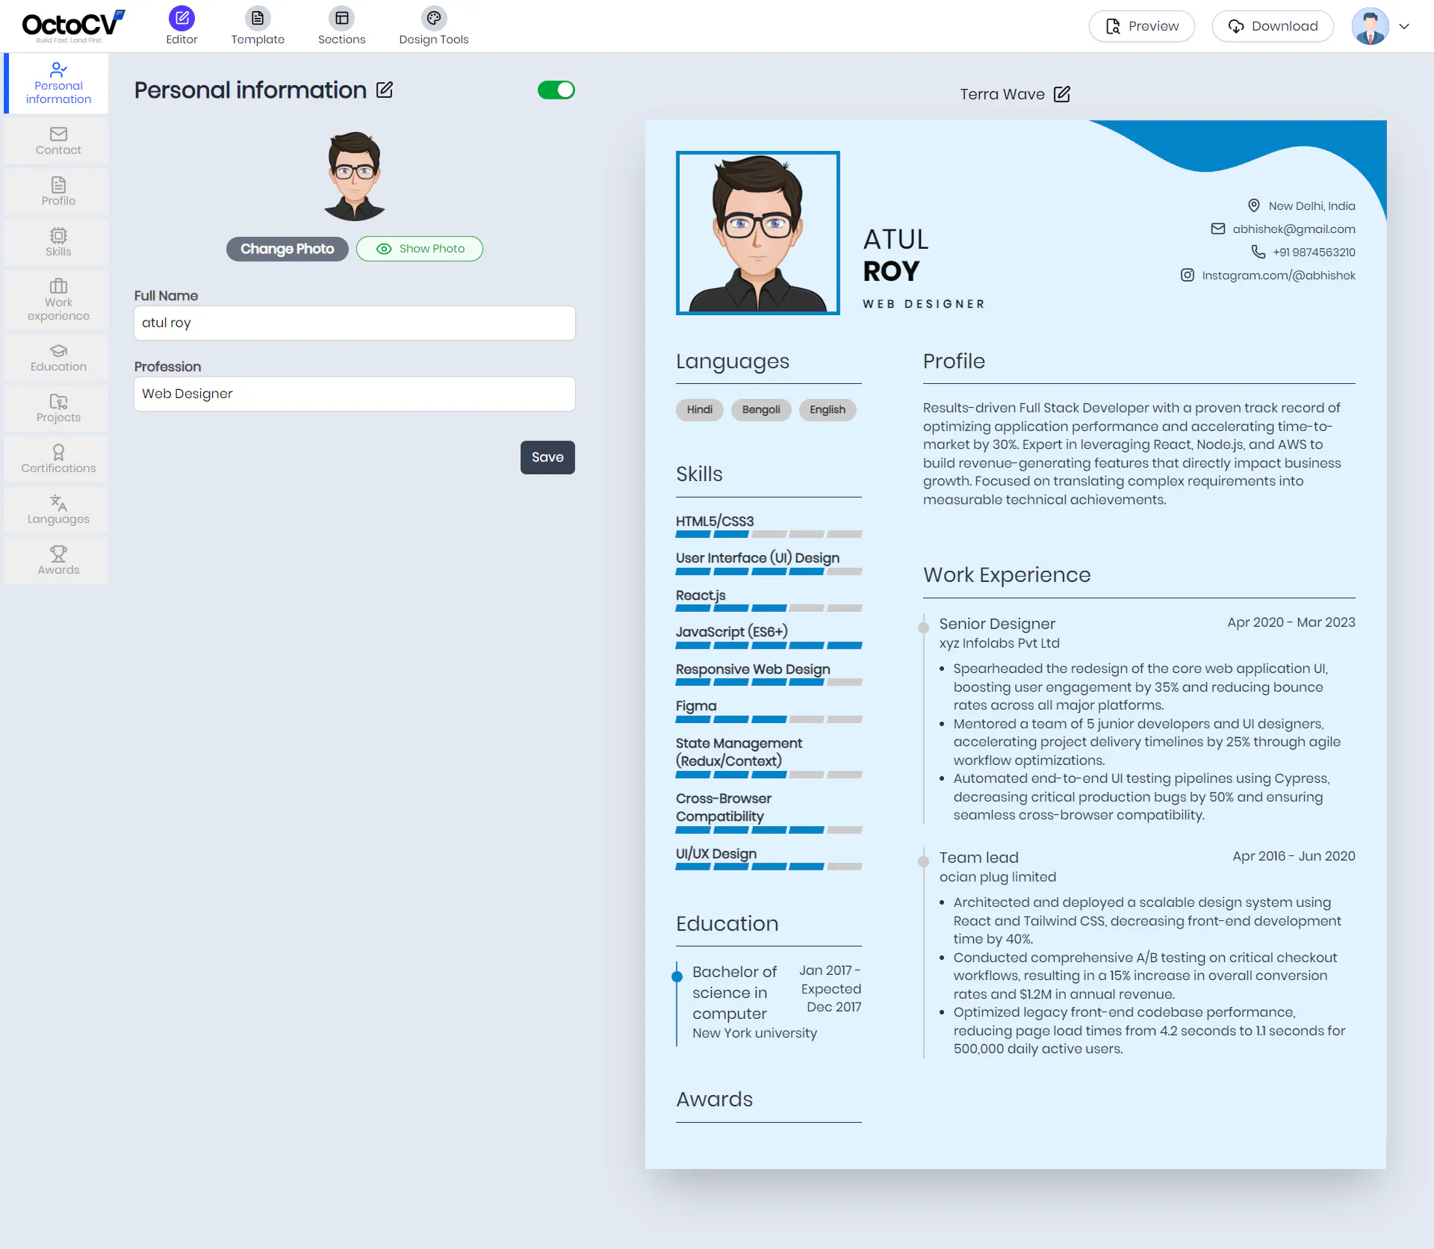
Task: Go to the Skills section
Action: coord(58,243)
